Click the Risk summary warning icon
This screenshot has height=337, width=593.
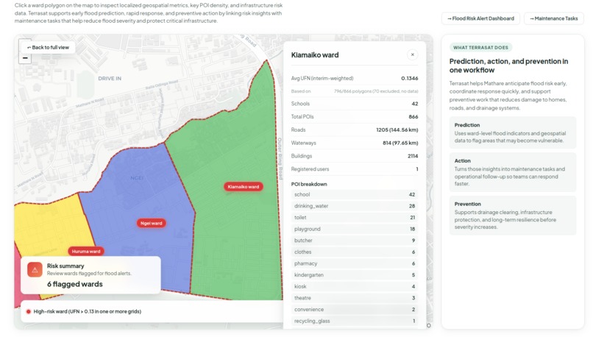[35, 270]
